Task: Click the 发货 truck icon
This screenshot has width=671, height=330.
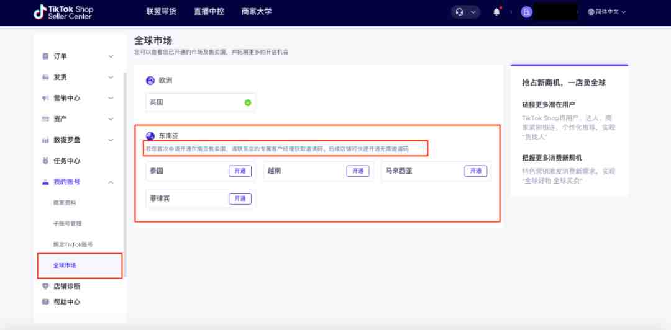Action: tap(45, 78)
